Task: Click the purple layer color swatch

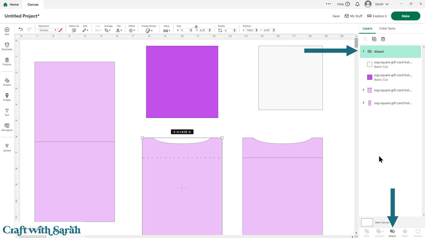Action: (x=369, y=77)
